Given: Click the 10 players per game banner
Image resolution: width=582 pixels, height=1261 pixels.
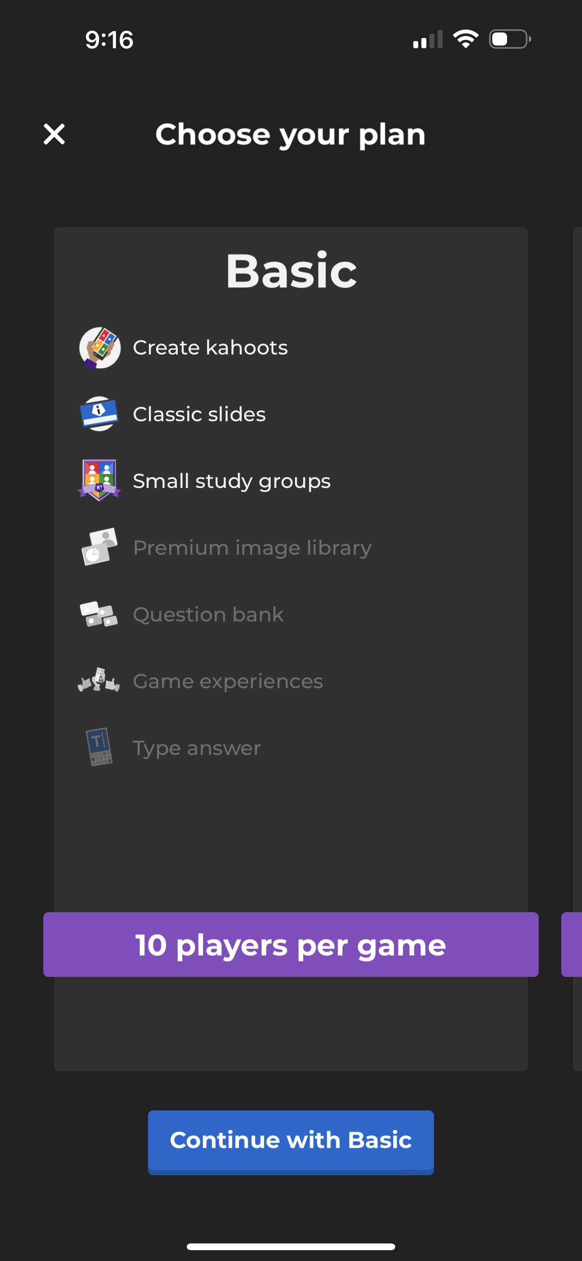Looking at the screenshot, I should pos(291,945).
